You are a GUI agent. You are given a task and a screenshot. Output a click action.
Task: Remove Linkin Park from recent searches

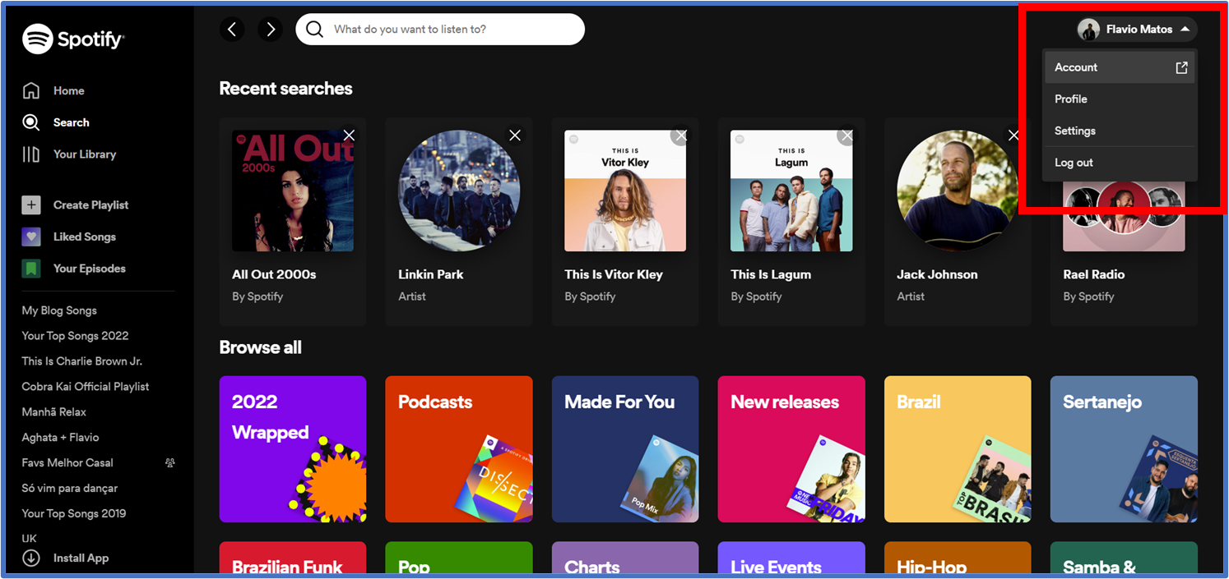(515, 136)
